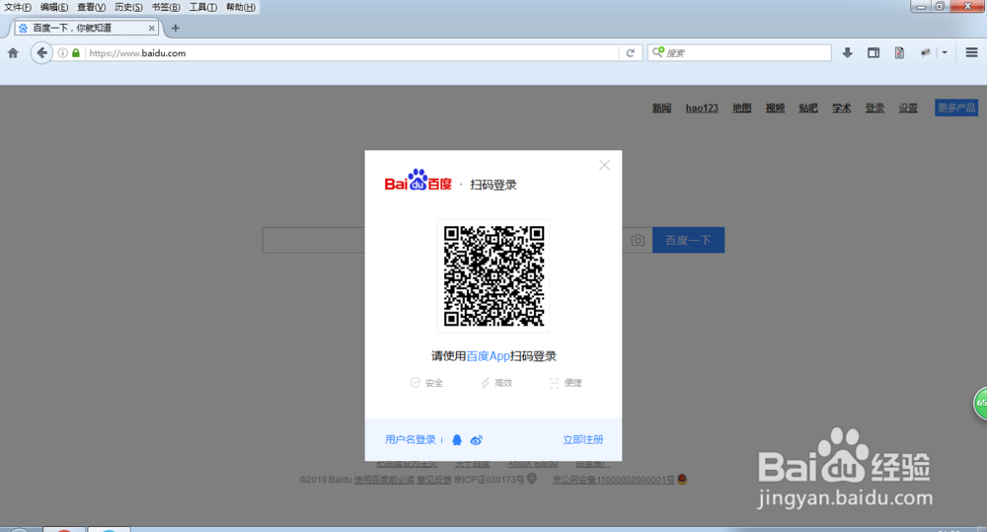Image resolution: width=987 pixels, height=532 pixels.
Task: Open the 贴吧 link
Action: click(x=808, y=108)
